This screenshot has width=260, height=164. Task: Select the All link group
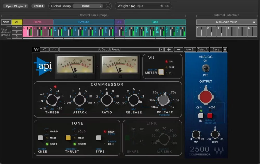coord(17,22)
